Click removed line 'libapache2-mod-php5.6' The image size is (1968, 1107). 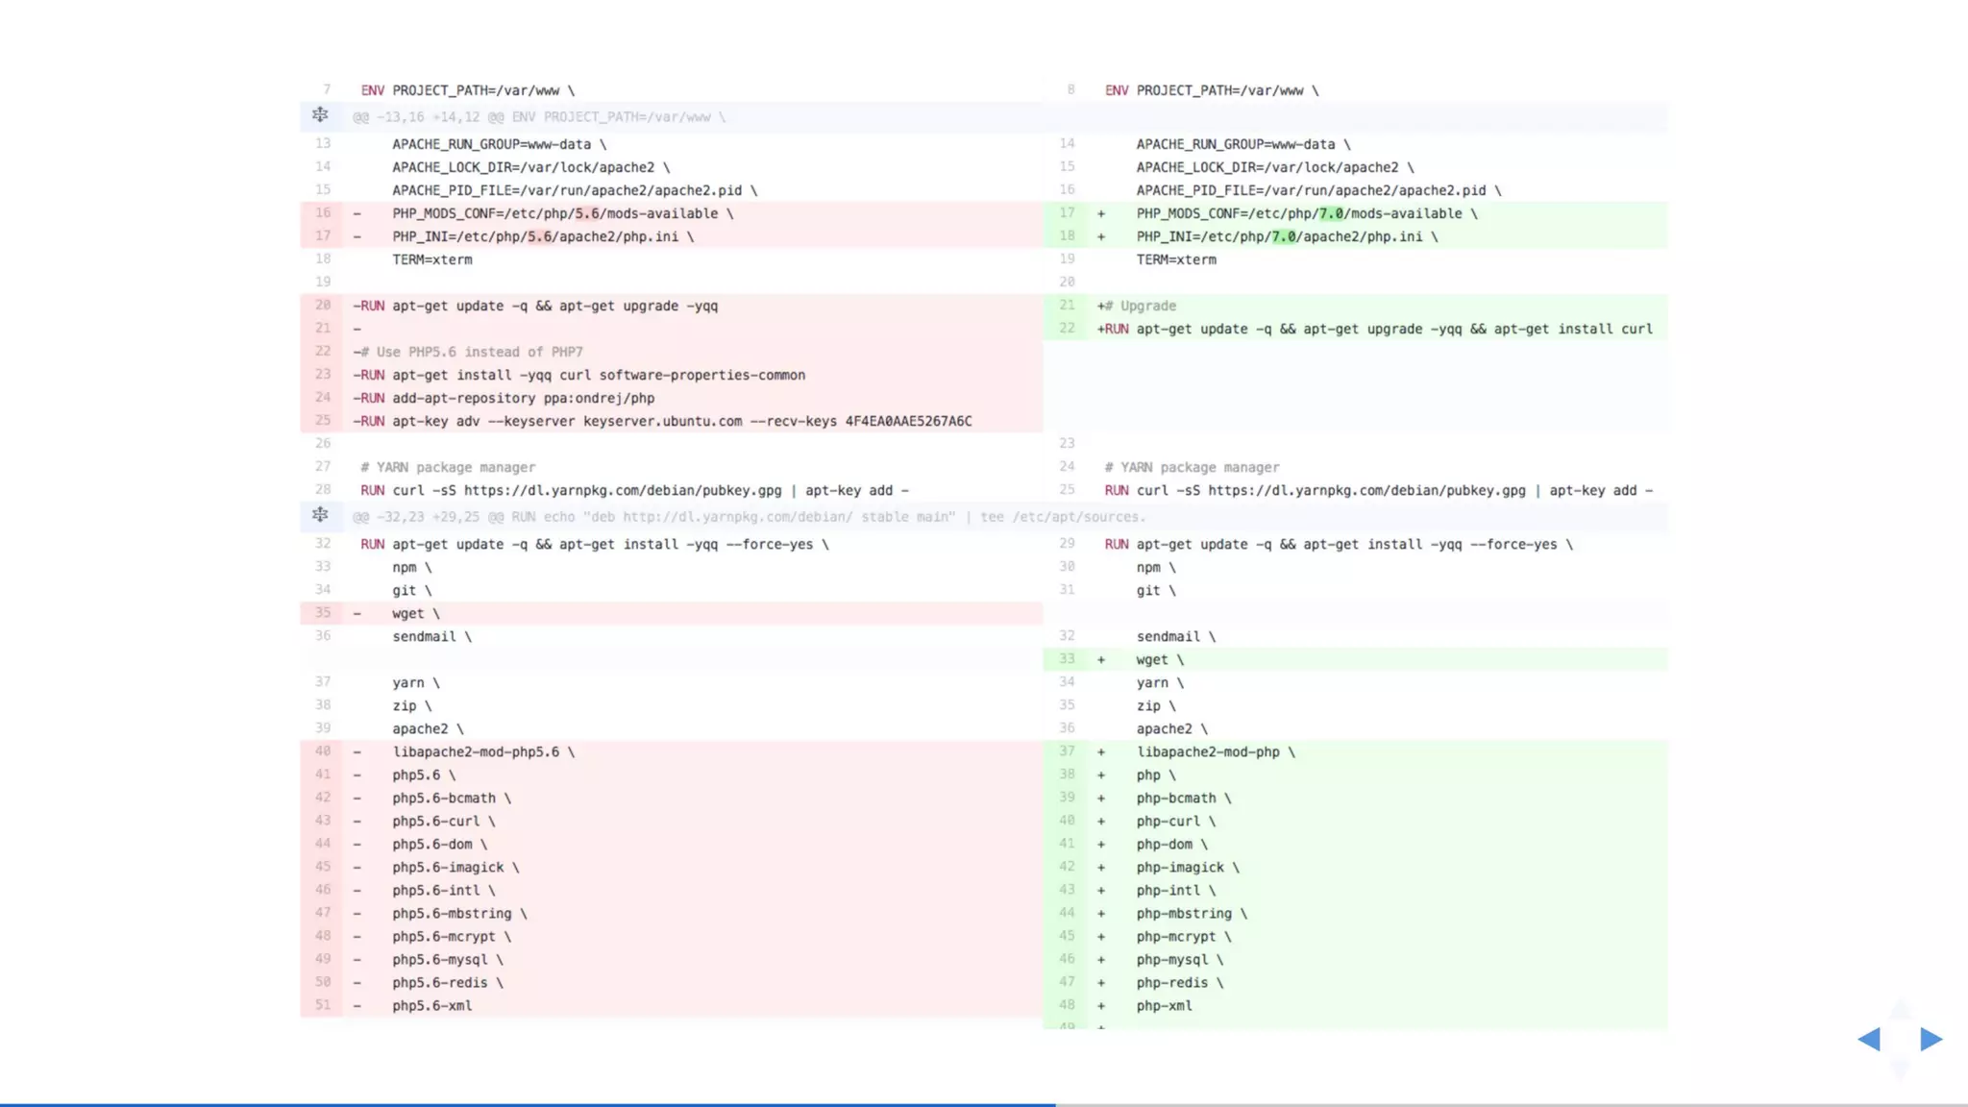tap(672, 751)
